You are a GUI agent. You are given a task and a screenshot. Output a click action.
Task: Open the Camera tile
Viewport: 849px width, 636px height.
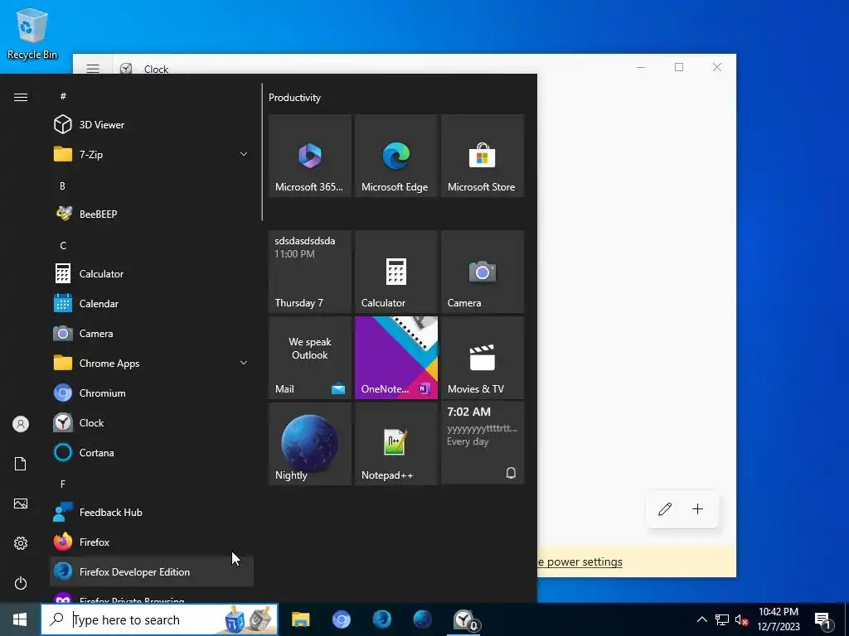(483, 272)
